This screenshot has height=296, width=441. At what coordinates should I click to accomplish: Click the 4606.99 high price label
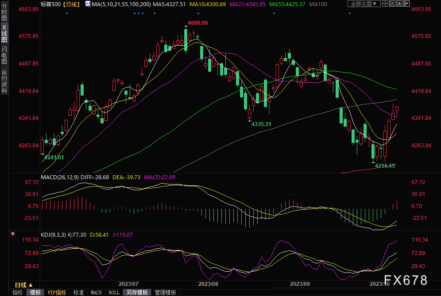point(198,23)
